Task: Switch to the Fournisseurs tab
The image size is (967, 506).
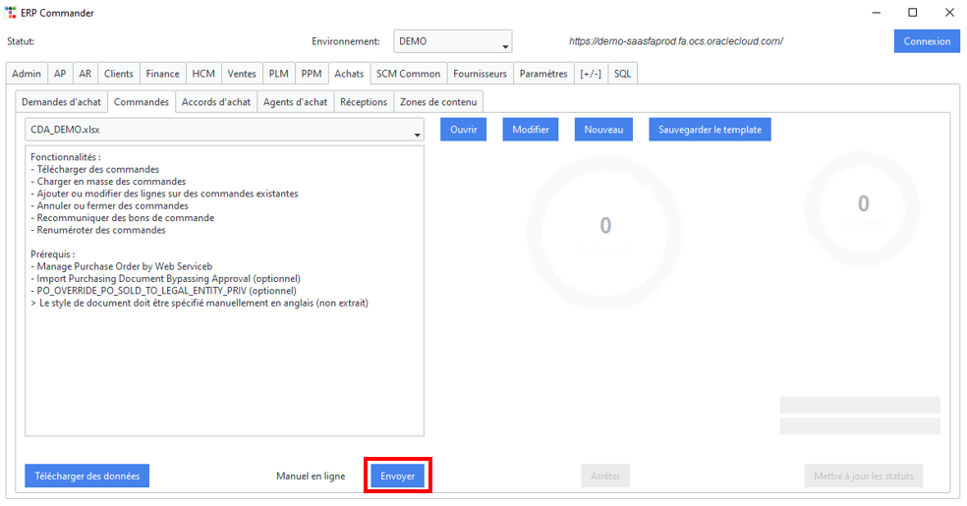Action: (x=480, y=74)
